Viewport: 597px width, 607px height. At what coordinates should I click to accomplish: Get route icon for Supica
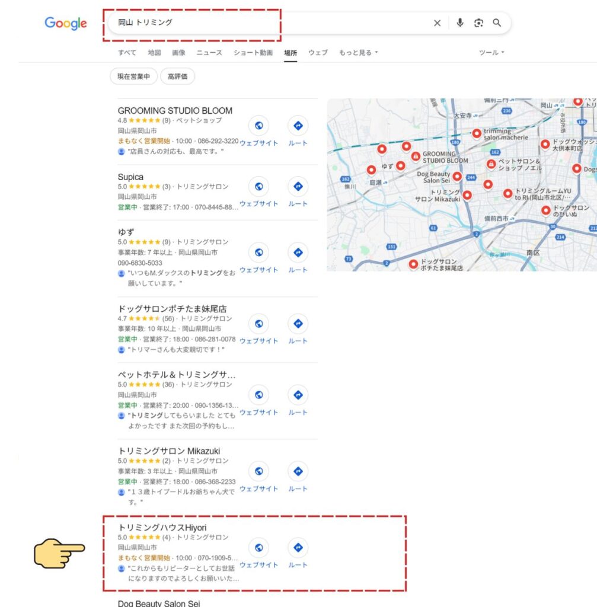click(x=298, y=186)
